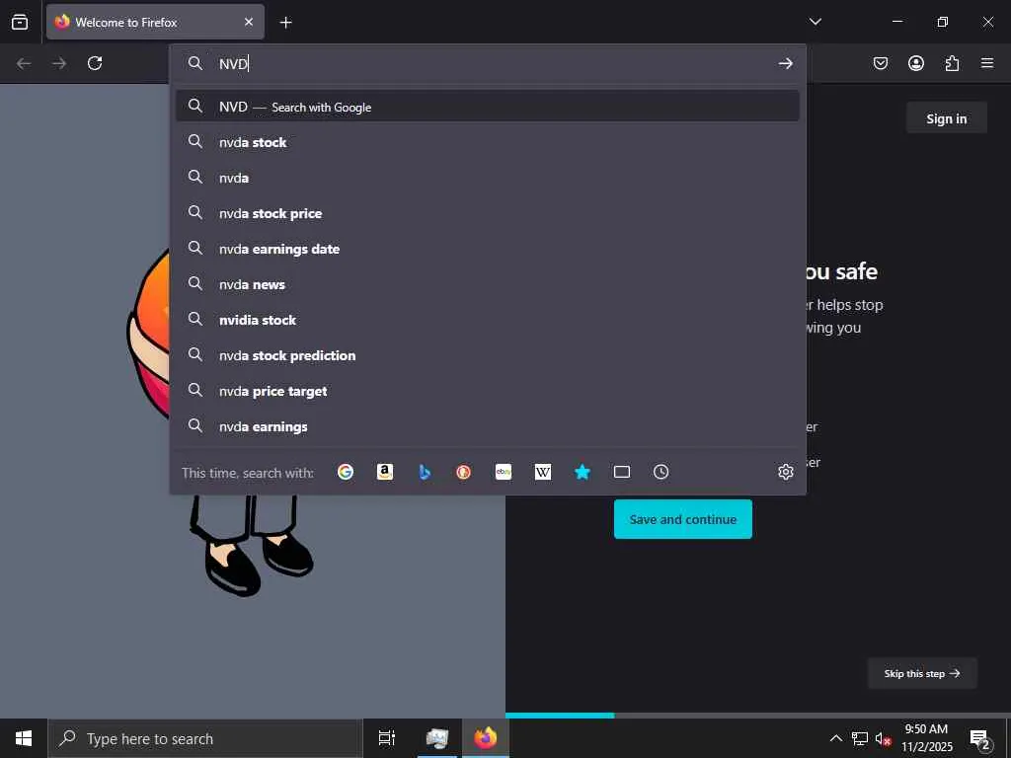Choose the 'nvda price target' suggestion
1011x758 pixels.
click(488, 391)
